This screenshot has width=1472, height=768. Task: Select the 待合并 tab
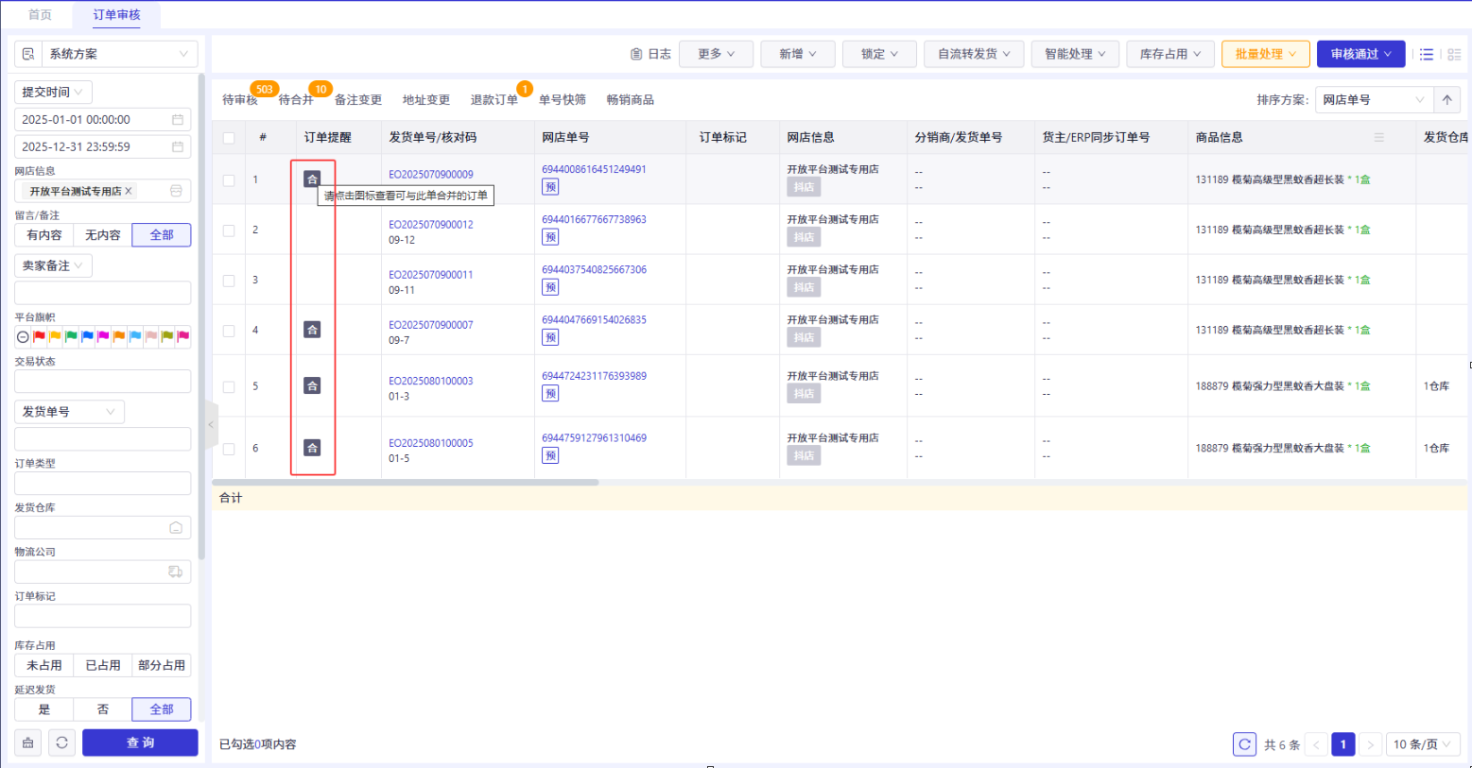(296, 100)
